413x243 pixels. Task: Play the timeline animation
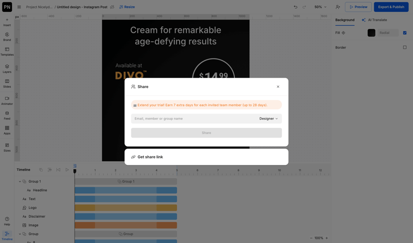point(67,170)
